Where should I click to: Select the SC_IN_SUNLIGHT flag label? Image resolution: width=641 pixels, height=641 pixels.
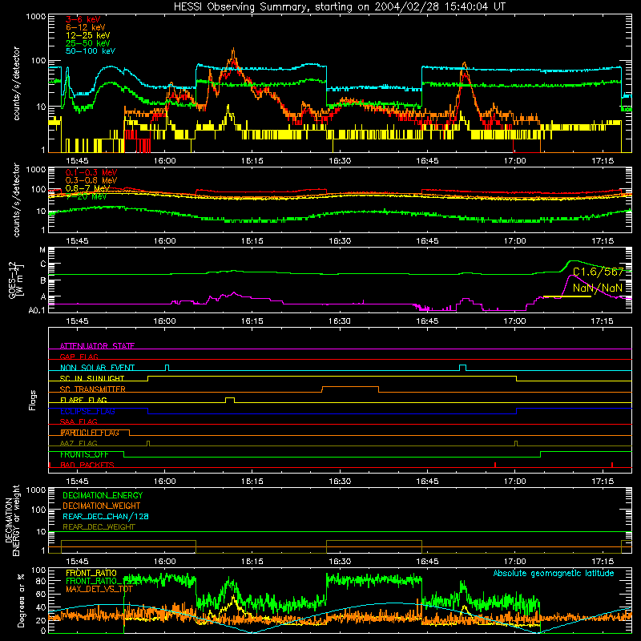click(92, 378)
